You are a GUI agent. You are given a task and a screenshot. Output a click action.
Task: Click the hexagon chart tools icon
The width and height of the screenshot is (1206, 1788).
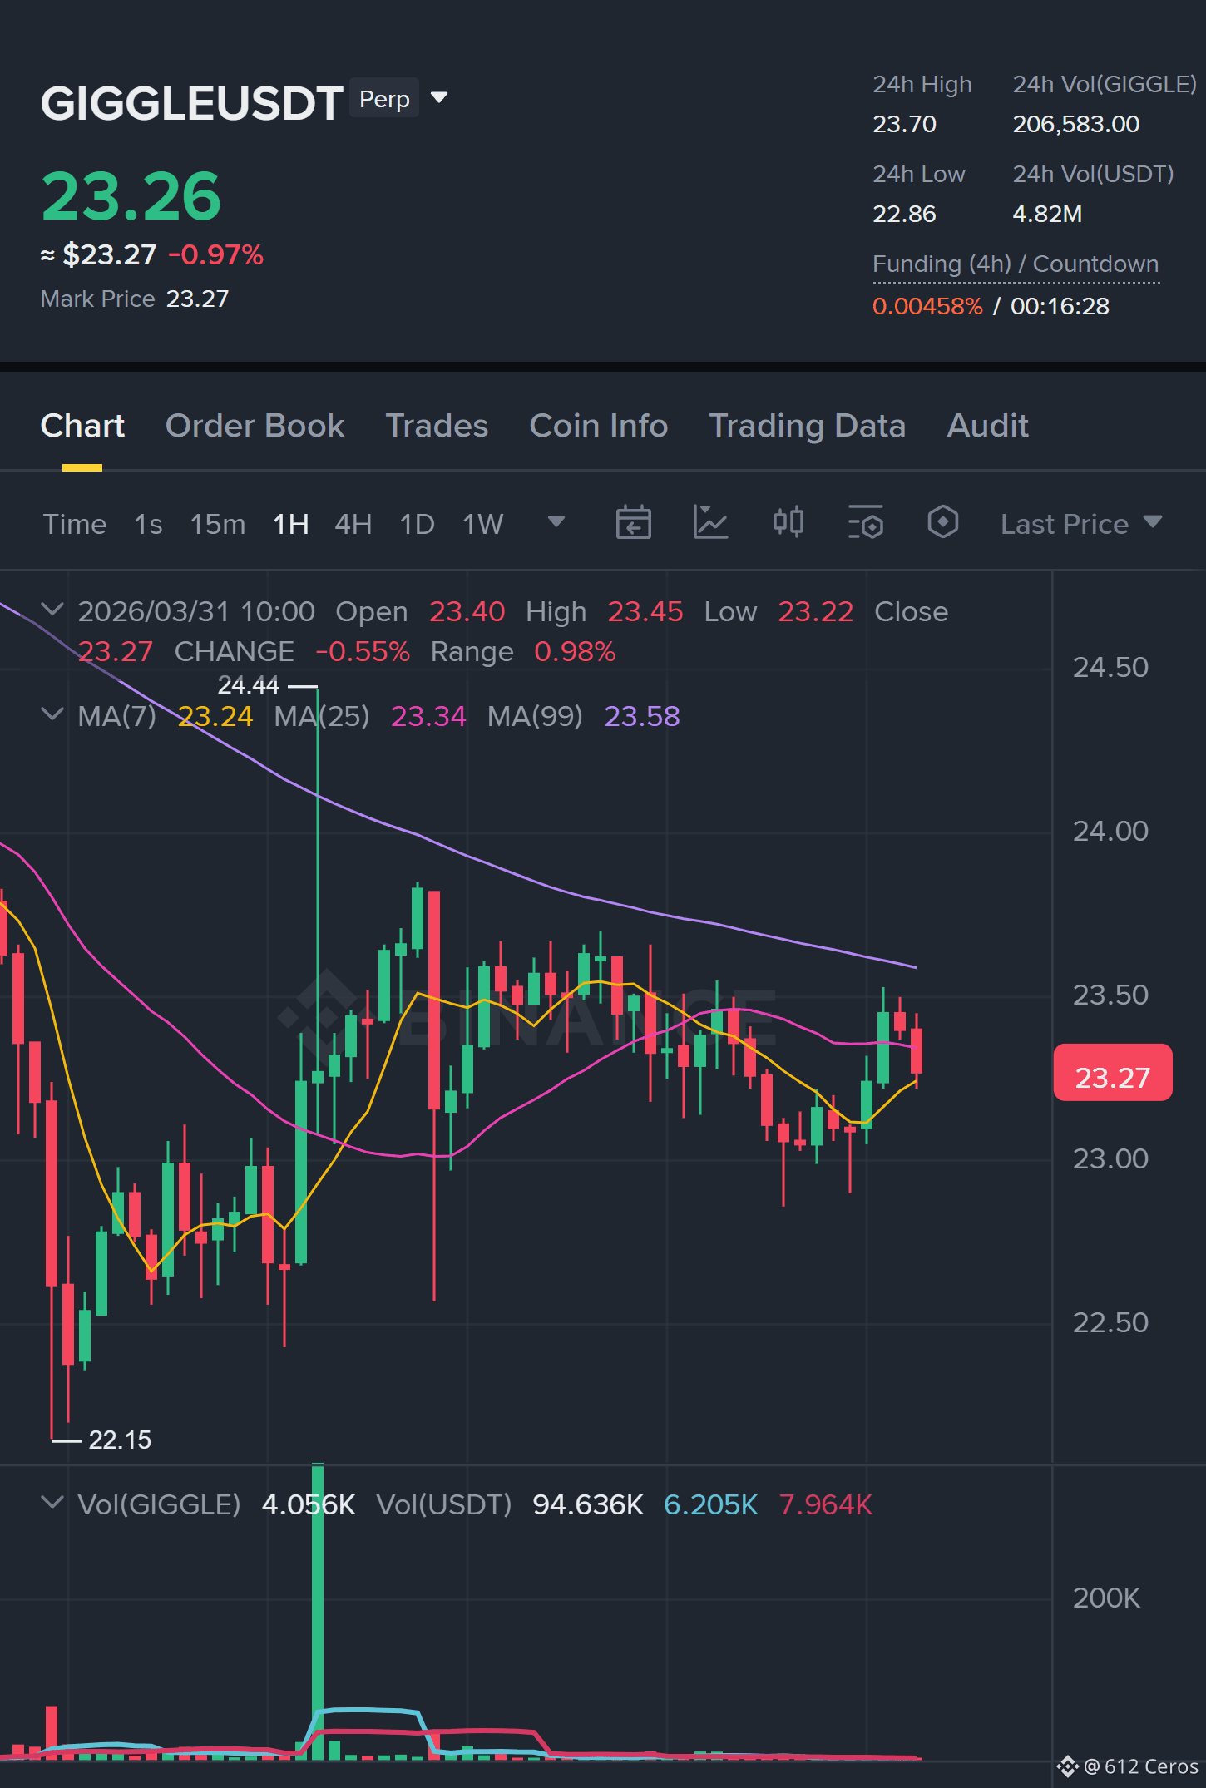point(942,523)
